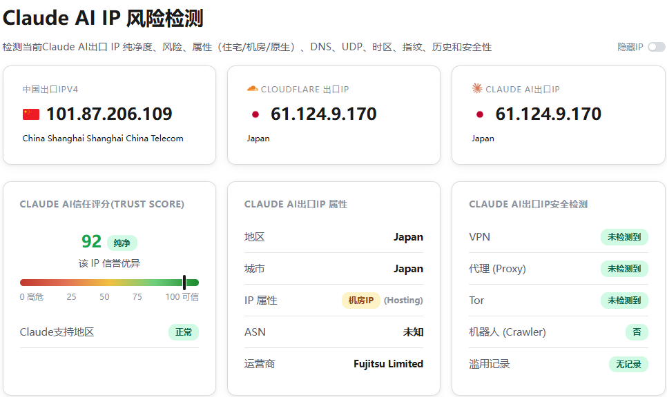Click the China flag icon

point(31,114)
